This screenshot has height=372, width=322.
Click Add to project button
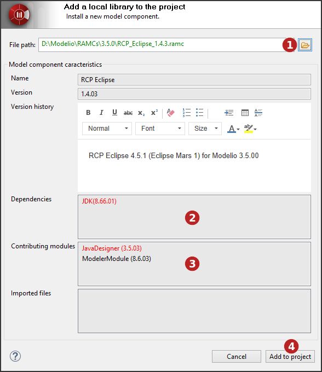[x=290, y=356]
